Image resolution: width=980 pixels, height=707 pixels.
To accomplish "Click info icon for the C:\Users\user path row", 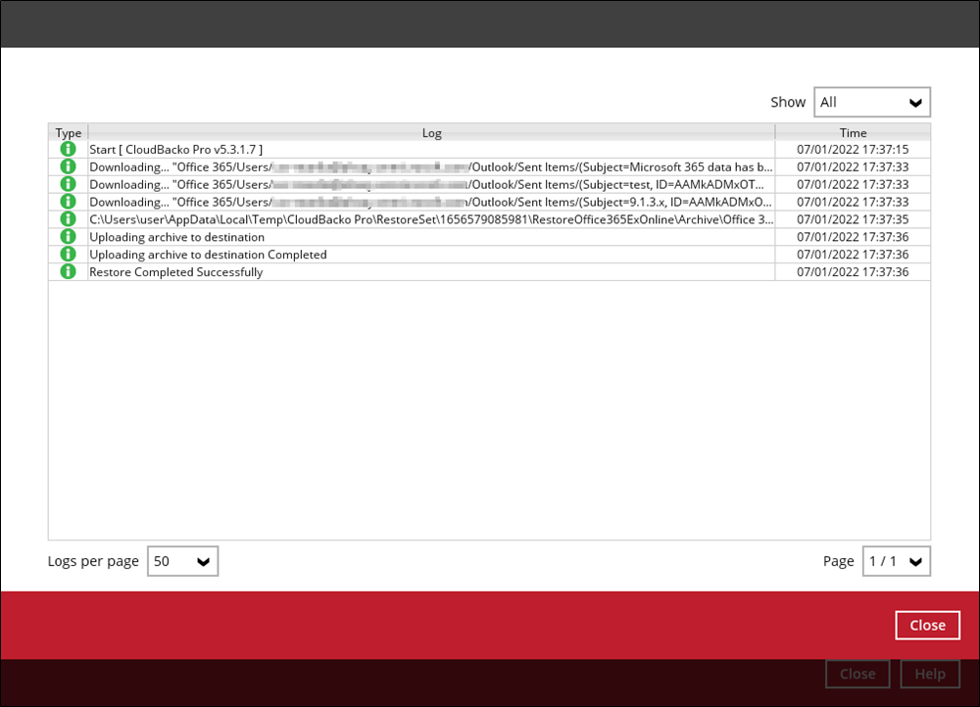I will [x=68, y=219].
